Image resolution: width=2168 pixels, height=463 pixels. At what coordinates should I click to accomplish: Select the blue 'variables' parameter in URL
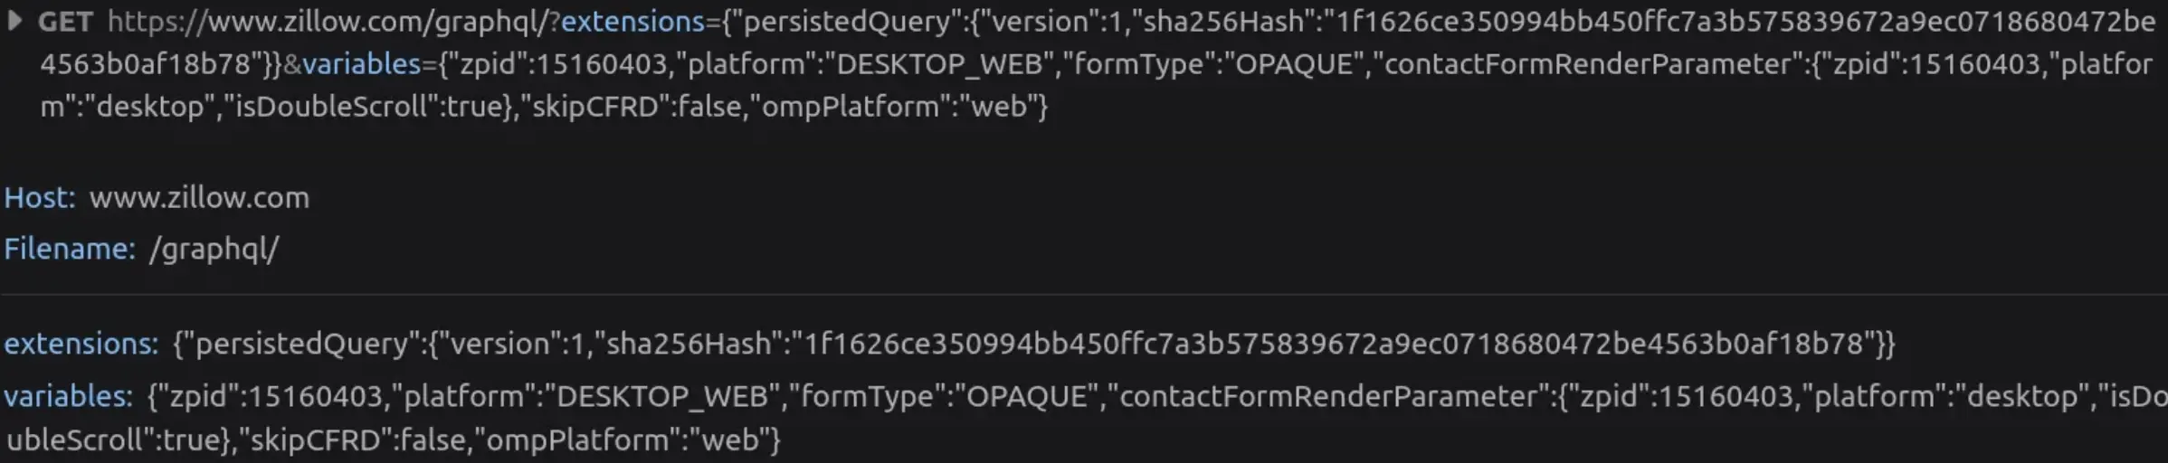click(362, 63)
